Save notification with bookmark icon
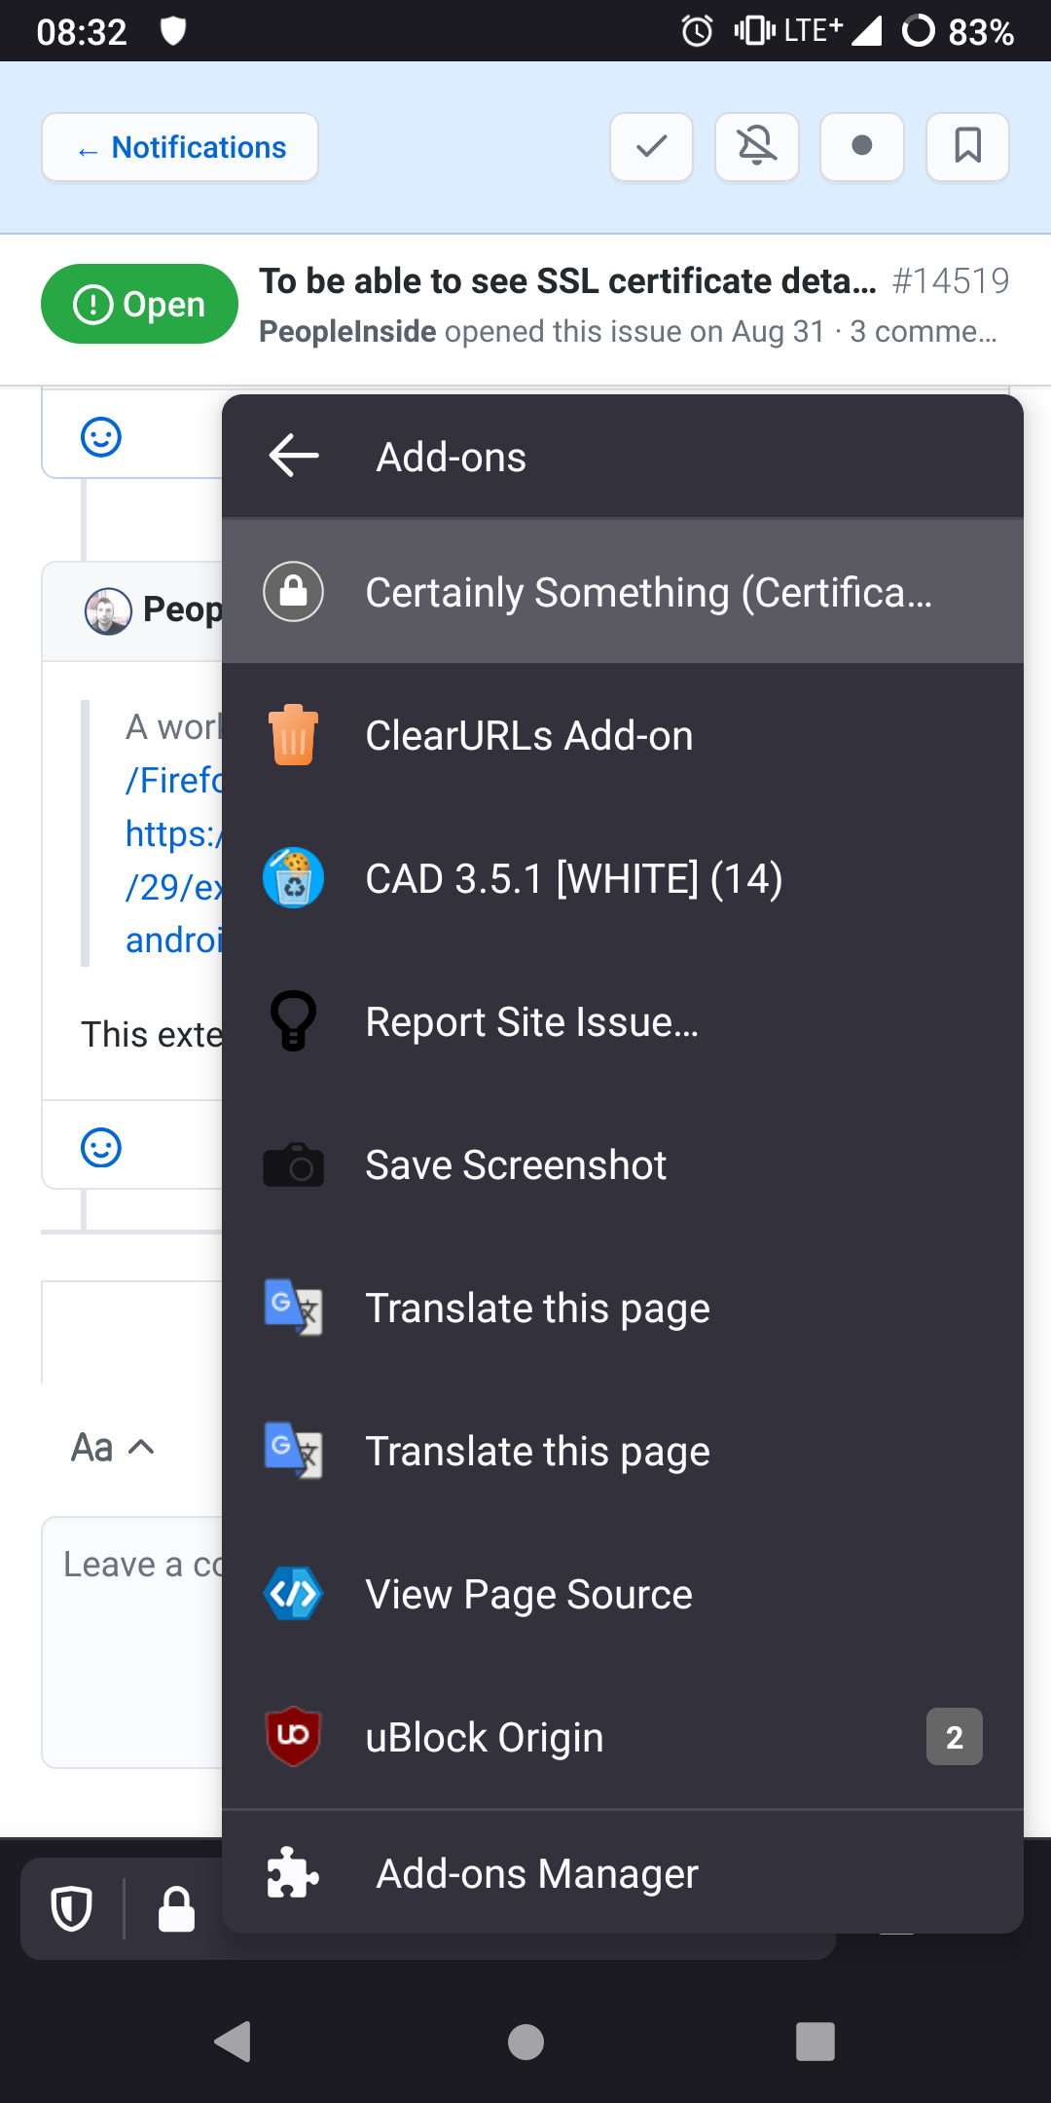Viewport: 1051px width, 2103px height. [x=967, y=147]
